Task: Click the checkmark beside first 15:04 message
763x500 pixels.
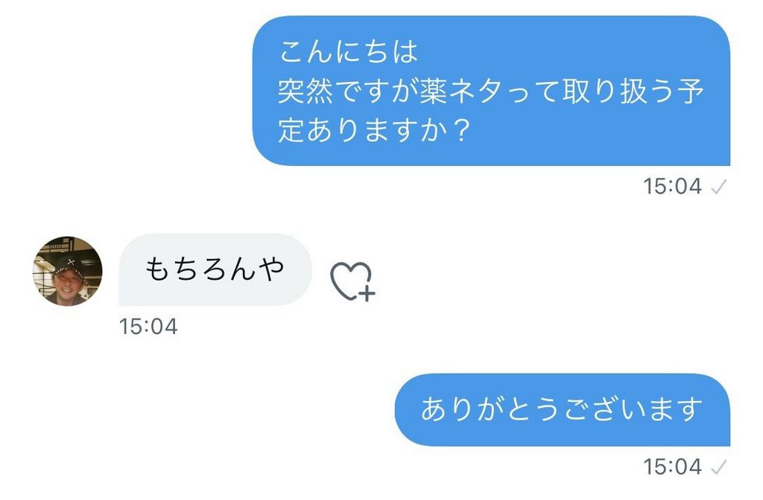Action: (718, 187)
